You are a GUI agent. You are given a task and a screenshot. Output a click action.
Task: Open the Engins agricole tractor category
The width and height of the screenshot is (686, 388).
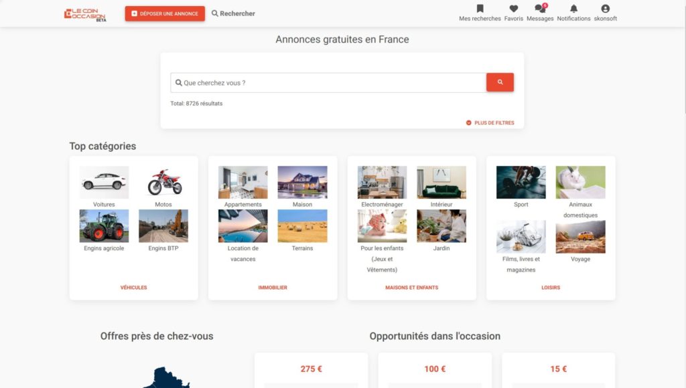point(104,225)
